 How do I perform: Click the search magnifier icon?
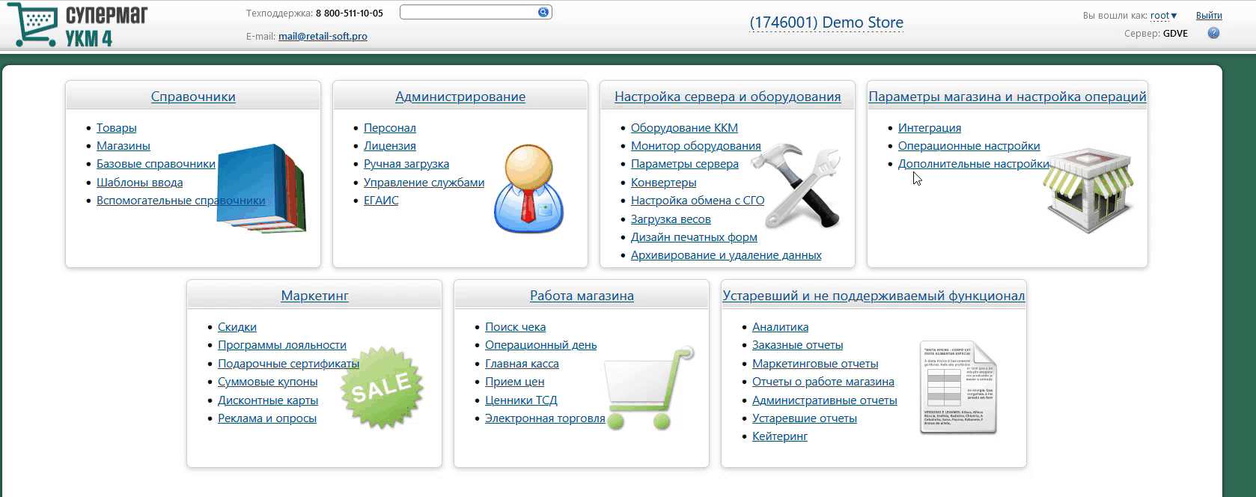click(543, 12)
